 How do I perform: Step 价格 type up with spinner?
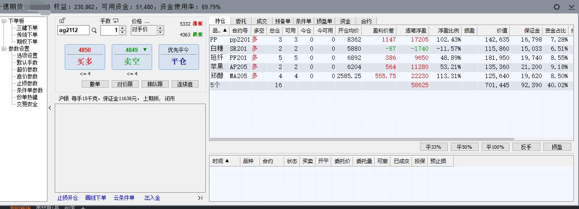160,28
